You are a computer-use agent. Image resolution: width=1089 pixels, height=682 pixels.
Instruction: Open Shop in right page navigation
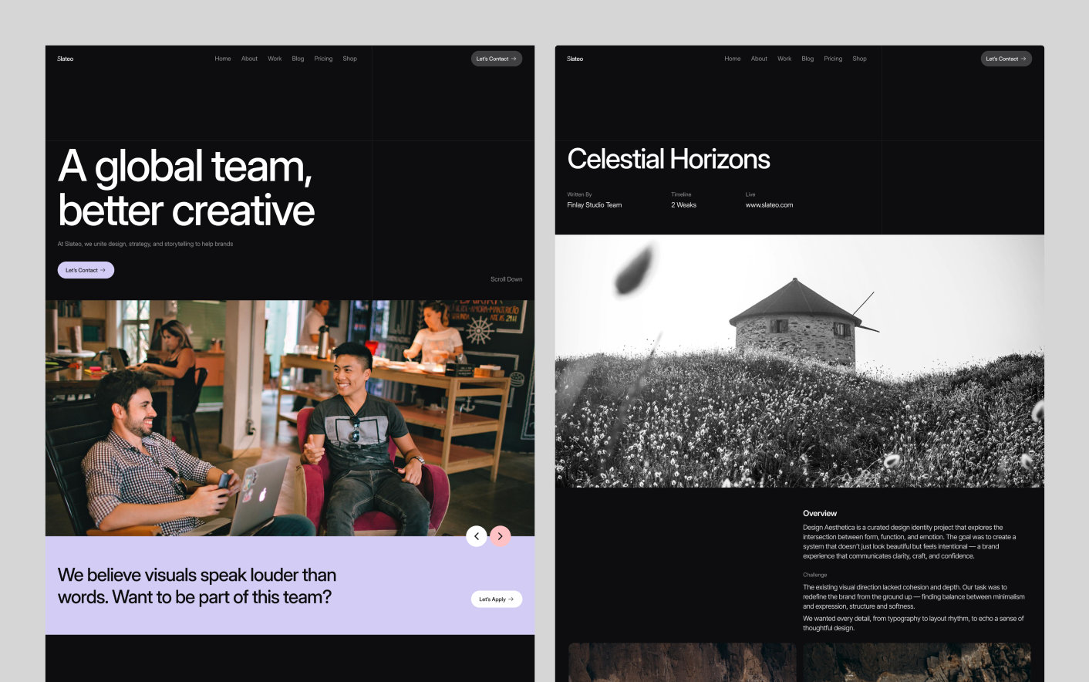click(860, 59)
